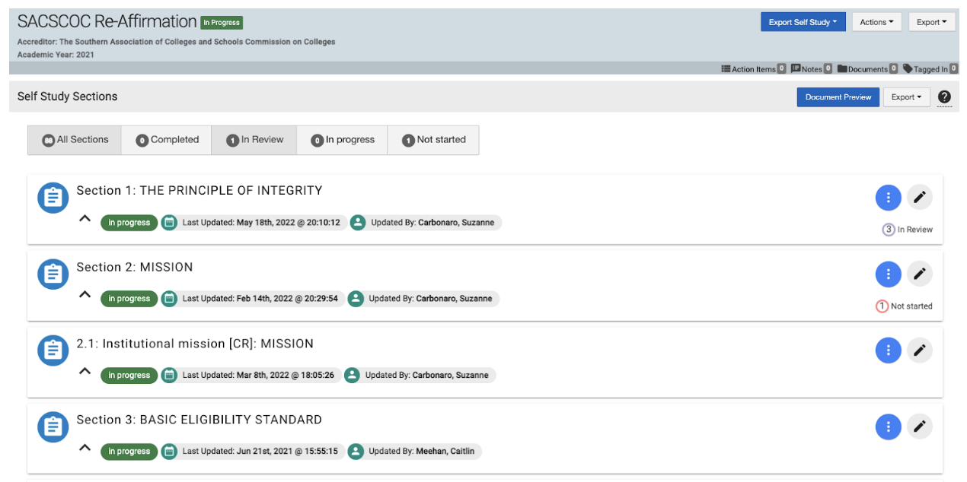
Task: Click 'Feb 14th, 2022 @ 20:29:54' timestamp
Action: (x=287, y=299)
